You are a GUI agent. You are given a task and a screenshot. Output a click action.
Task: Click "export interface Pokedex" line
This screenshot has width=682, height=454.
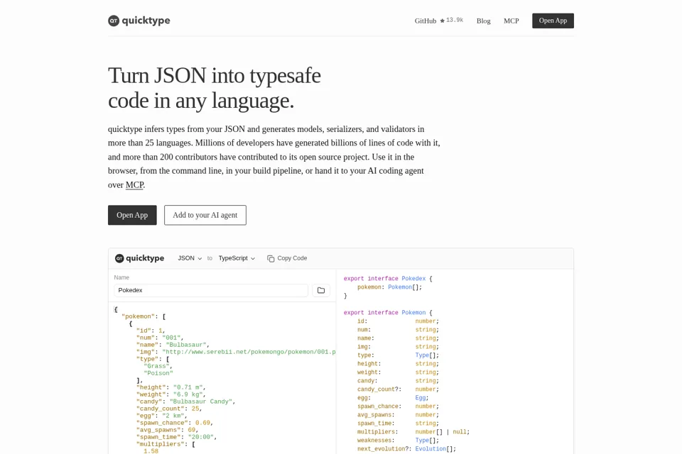(x=388, y=279)
